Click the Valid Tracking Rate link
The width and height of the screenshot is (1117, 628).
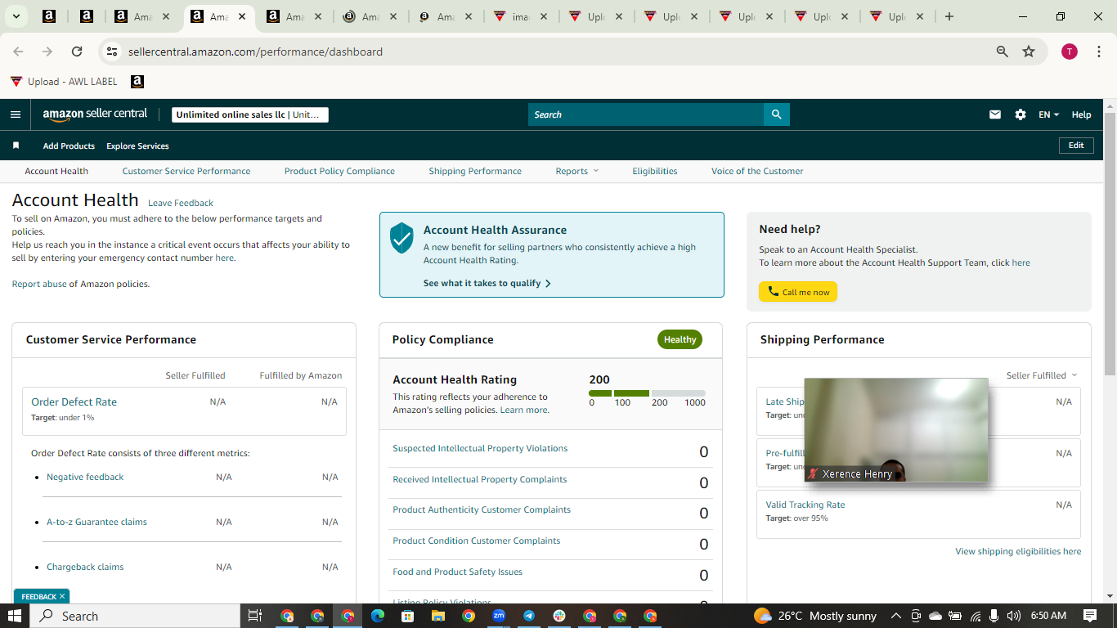[805, 505]
